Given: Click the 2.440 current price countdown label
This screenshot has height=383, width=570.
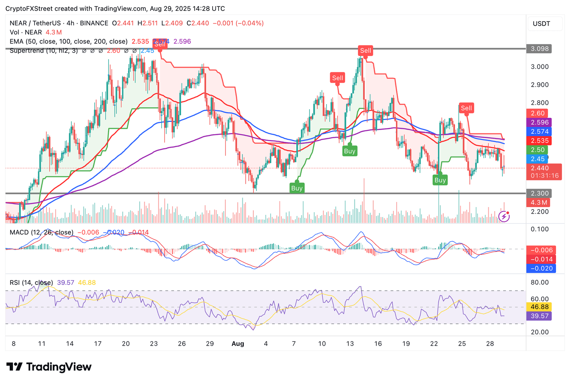Looking at the screenshot, I should click(544, 172).
